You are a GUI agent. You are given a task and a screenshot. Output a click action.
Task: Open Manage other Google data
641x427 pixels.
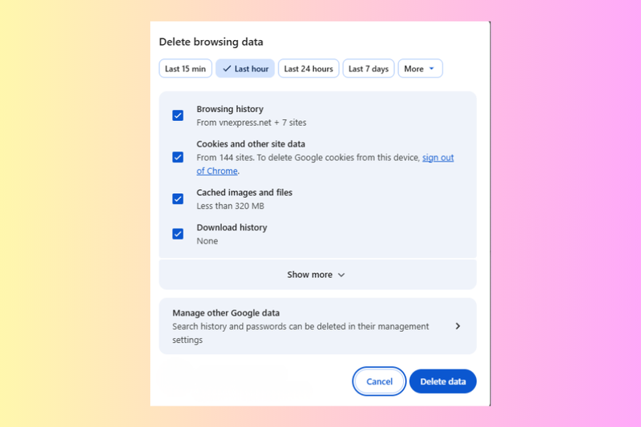click(x=317, y=326)
